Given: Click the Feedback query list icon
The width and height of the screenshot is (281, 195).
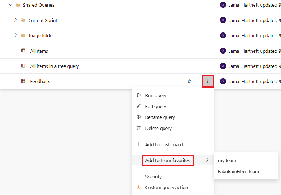Looking at the screenshot, I should pyautogui.click(x=23, y=81).
